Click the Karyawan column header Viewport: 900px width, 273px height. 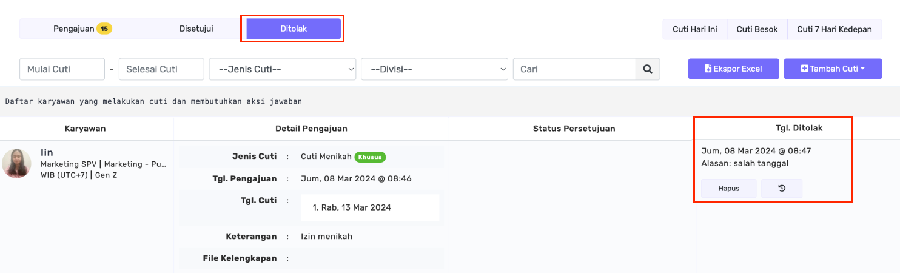[x=86, y=129]
